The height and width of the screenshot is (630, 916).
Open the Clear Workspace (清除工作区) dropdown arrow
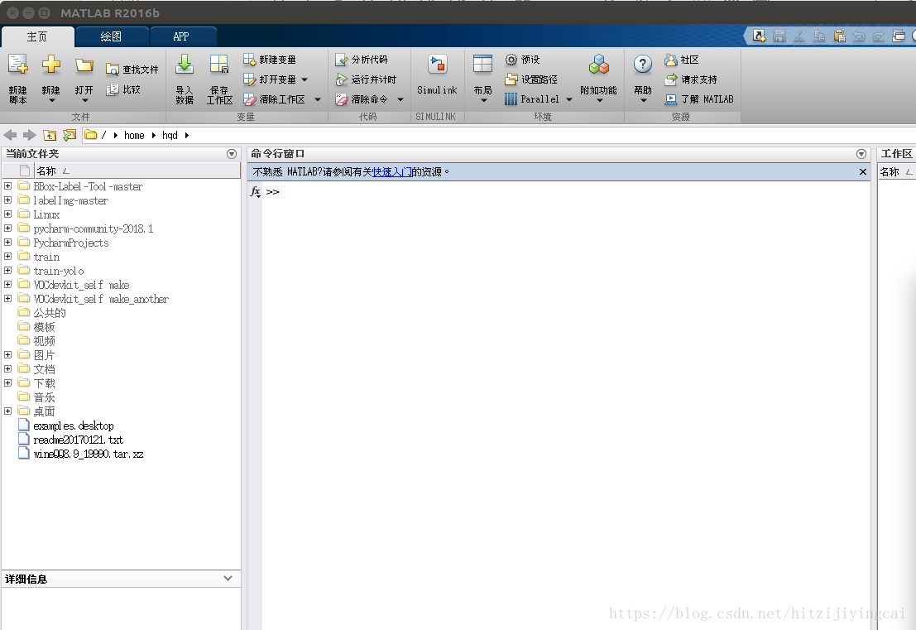click(x=317, y=99)
